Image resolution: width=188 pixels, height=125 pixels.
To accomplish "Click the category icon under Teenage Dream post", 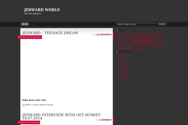I will point(23,105).
